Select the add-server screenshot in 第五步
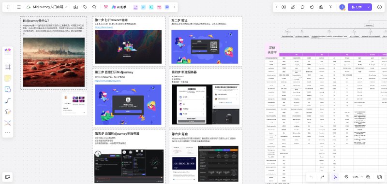Viewport: 387px width, 184px height. [x=129, y=166]
